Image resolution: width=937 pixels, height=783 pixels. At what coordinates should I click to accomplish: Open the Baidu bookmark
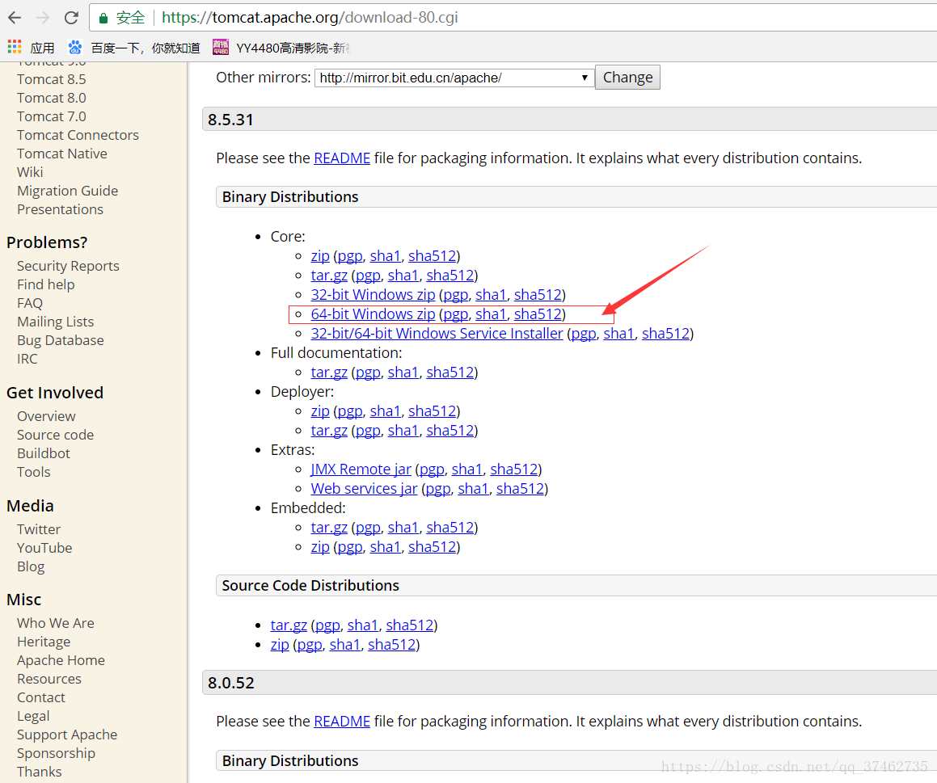coord(134,47)
